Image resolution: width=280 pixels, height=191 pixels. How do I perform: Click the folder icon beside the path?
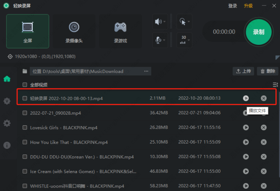(x=25, y=71)
